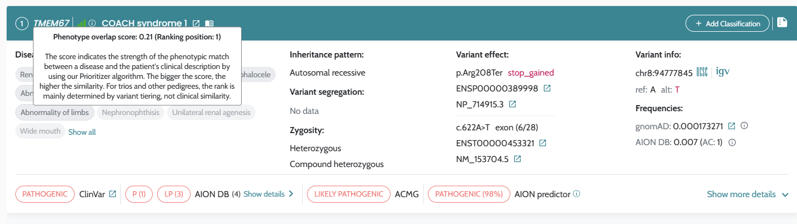The width and height of the screenshot is (797, 224).
Task: Click the Add Classification button
Action: (x=727, y=24)
